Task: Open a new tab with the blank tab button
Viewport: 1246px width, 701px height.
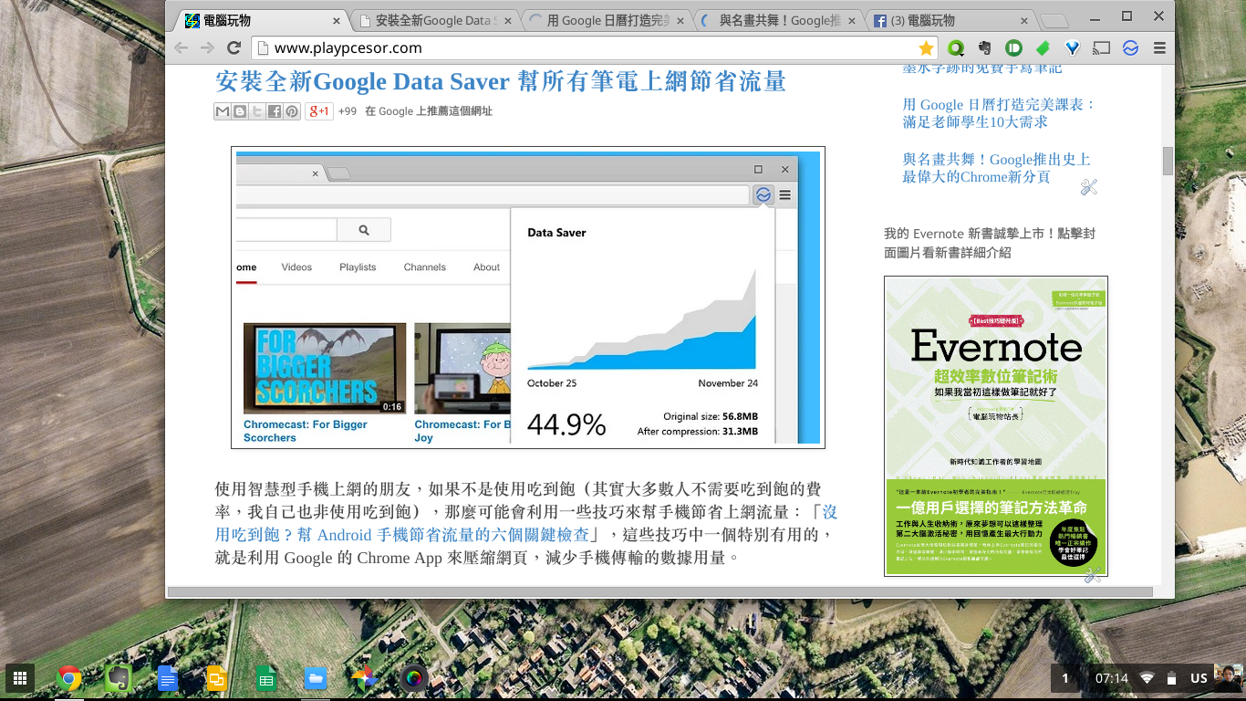Action: (1054, 21)
